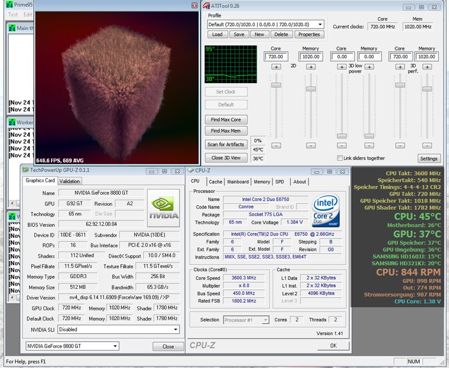Click the 3D perf Core slider handle

pyautogui.click(x=400, y=85)
